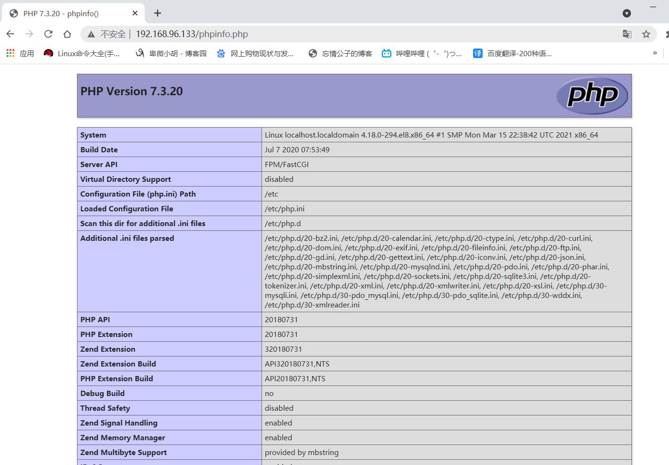Click the browser forward arrow
Viewport: 669px width, 465px height.
[x=29, y=34]
